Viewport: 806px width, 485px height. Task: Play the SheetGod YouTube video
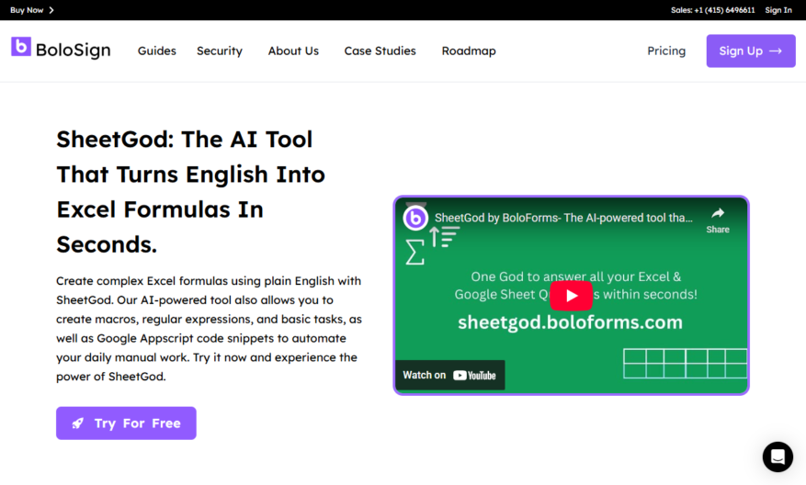[571, 296]
